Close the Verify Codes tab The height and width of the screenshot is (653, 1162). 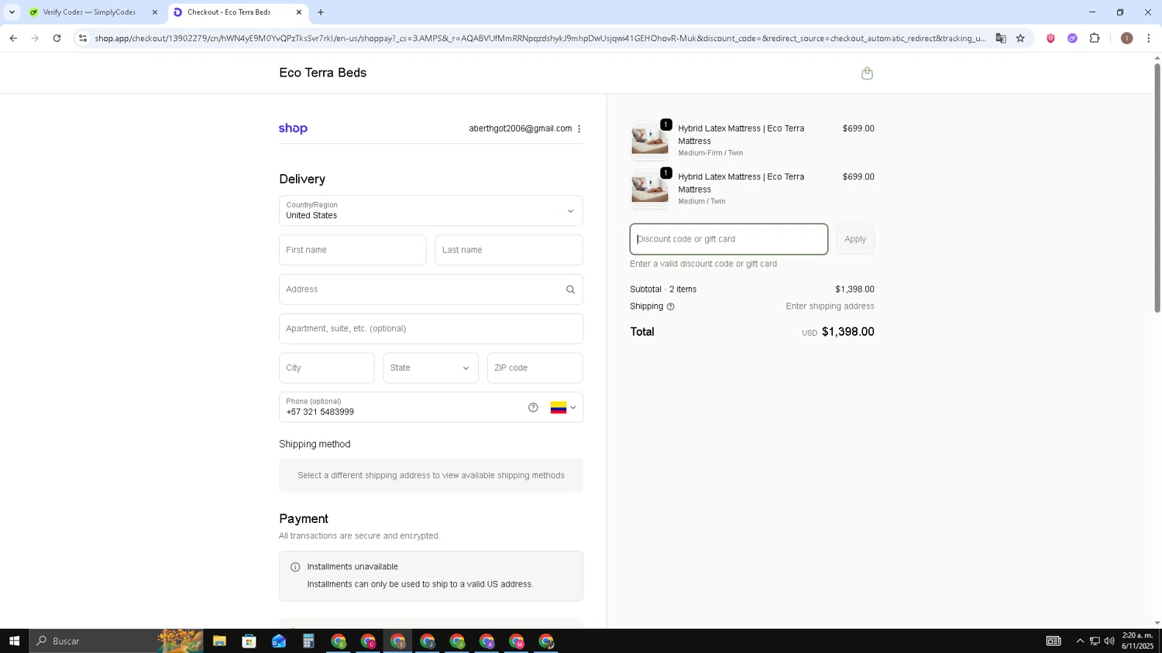tap(154, 12)
